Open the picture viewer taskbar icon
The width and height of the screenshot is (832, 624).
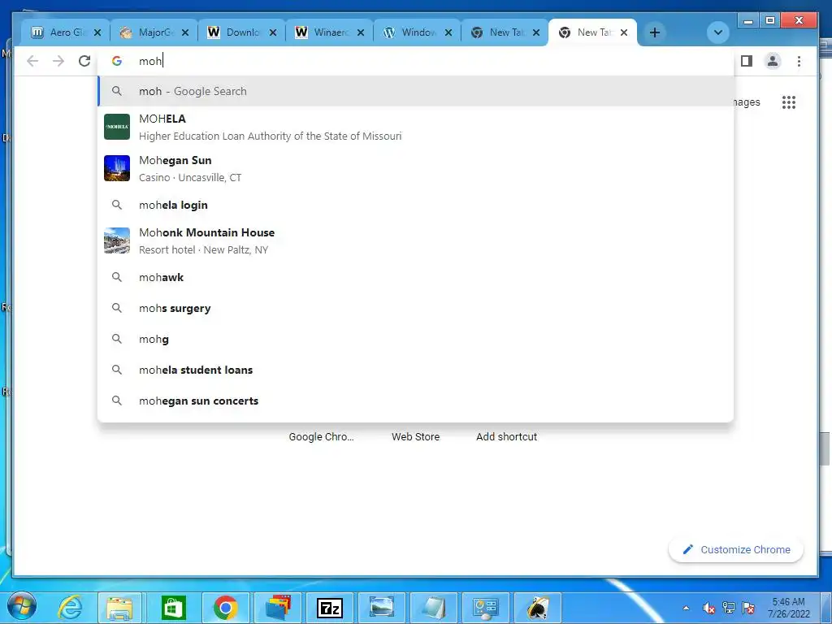tap(382, 608)
